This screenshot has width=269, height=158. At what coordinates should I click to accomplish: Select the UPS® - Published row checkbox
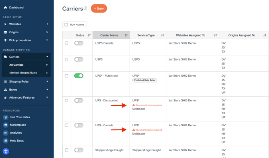67,76
